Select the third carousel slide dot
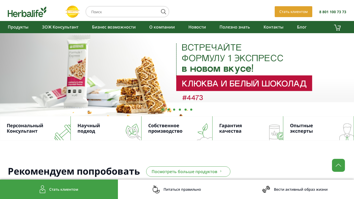The image size is (354, 199). coord(174,110)
